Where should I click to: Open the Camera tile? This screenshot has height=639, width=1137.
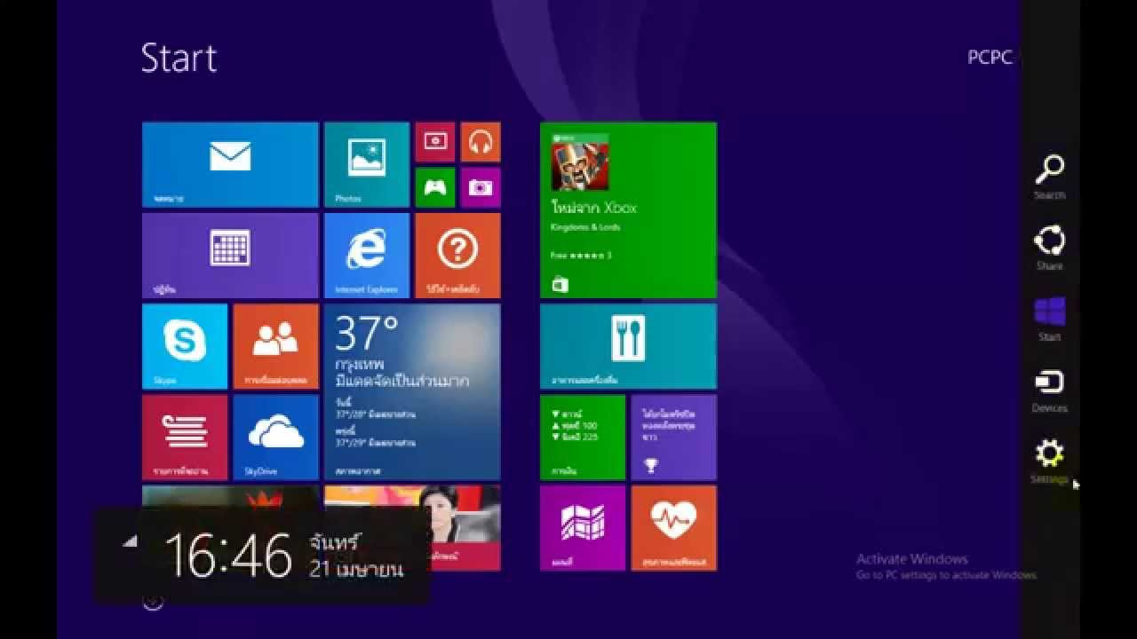pyautogui.click(x=481, y=187)
